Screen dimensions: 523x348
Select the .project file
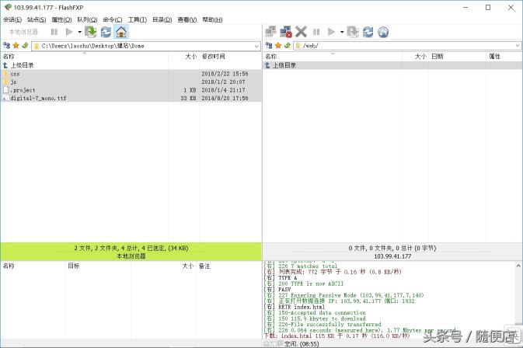pos(131,90)
